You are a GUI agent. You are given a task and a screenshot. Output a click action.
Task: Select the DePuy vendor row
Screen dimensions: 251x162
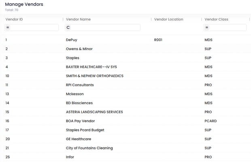click(x=72, y=40)
